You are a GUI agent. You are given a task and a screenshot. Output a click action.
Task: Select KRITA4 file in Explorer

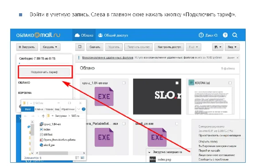point(46,134)
